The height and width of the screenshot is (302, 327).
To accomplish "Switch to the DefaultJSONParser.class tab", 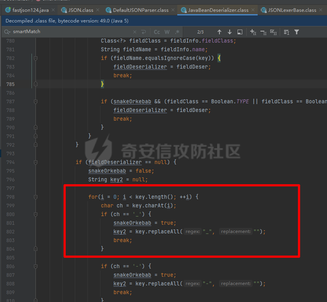I will [140, 10].
